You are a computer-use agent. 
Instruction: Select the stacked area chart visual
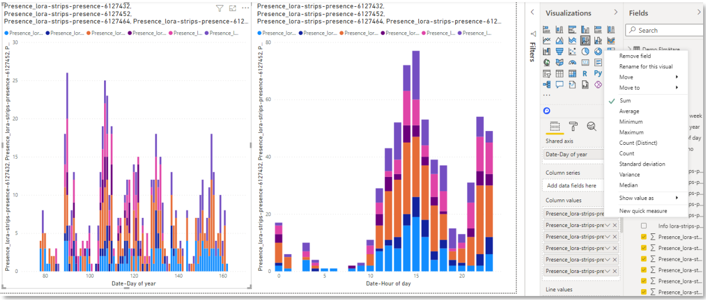573,40
